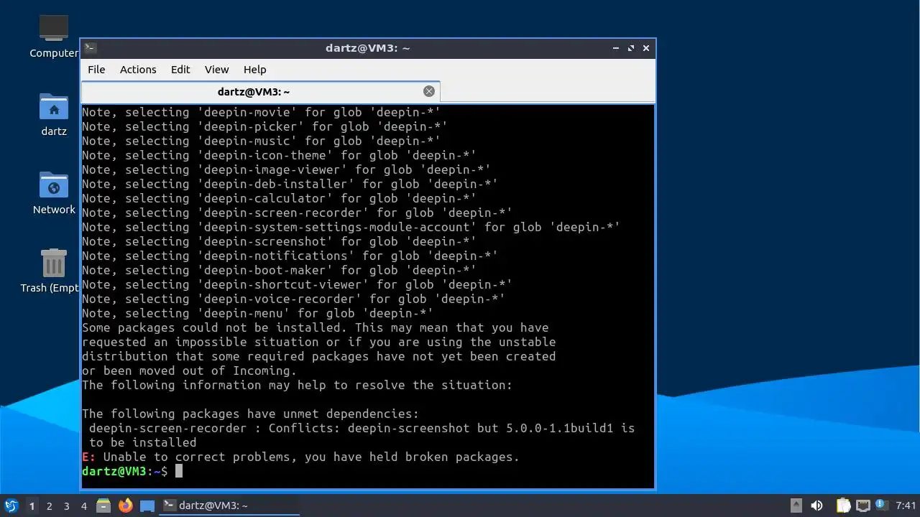This screenshot has width=920, height=517.
Task: Open the Edit menu in terminal
Action: click(x=180, y=70)
